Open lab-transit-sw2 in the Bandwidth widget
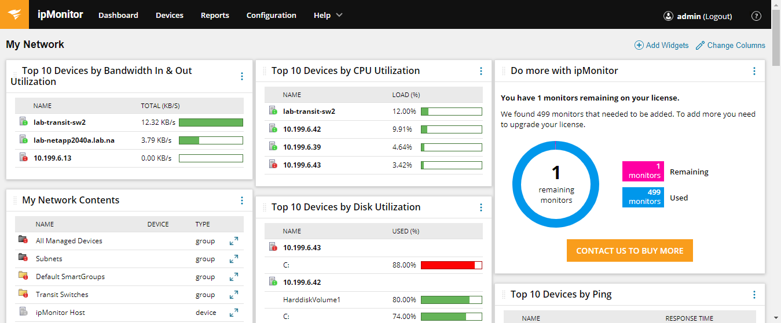The width and height of the screenshot is (781, 323). 60,122
